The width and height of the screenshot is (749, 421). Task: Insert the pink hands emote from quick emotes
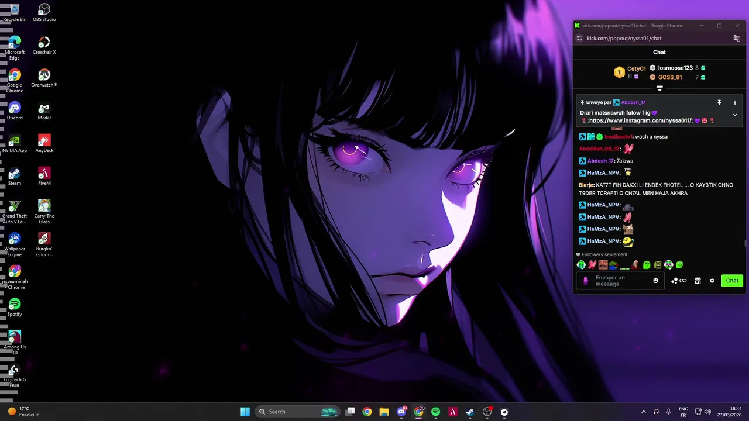[592, 265]
